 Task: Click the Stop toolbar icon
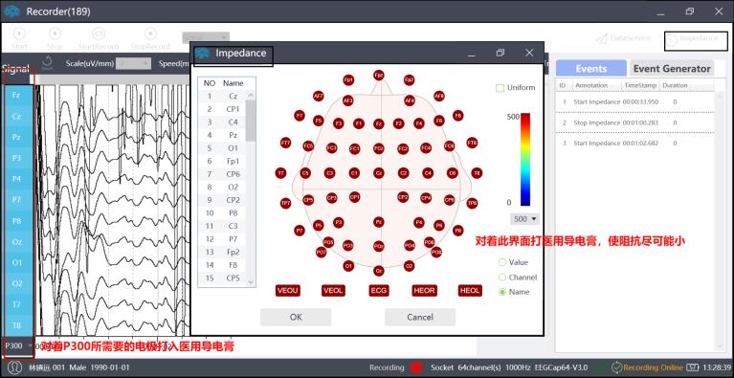click(x=55, y=34)
